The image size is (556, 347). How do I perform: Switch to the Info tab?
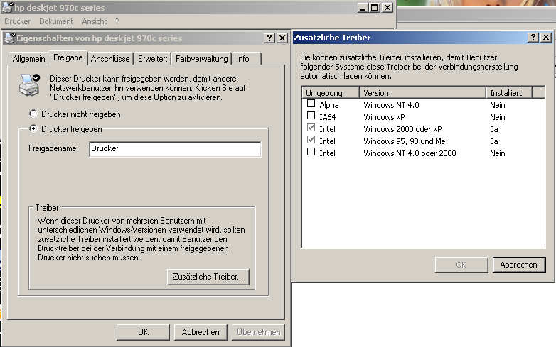tap(247, 59)
